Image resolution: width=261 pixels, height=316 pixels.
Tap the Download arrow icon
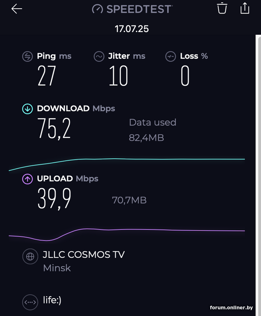tap(27, 109)
